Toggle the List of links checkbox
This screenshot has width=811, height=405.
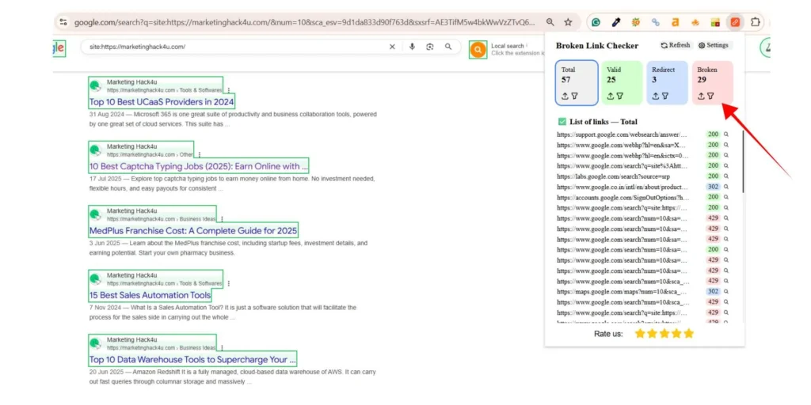pyautogui.click(x=562, y=122)
